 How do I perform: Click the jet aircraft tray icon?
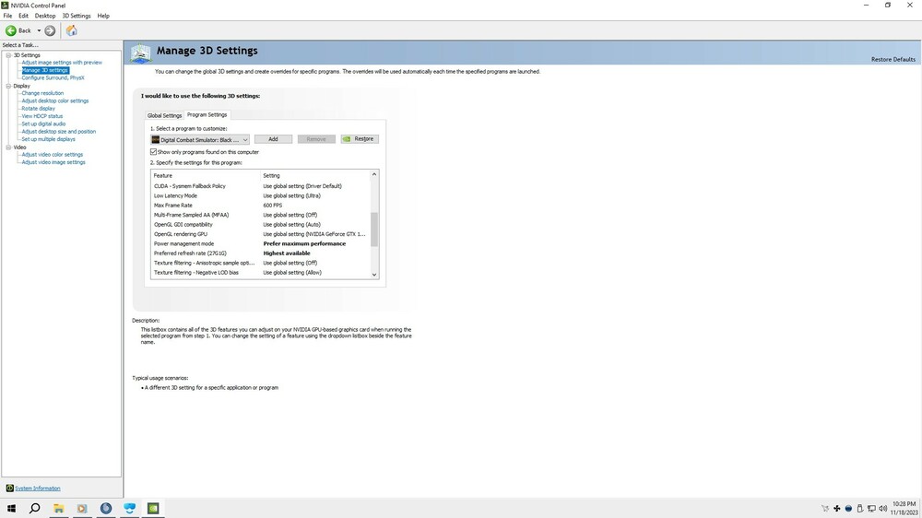coord(825,509)
